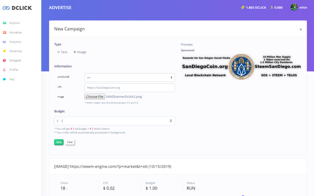Click the DCLICK logo text
This screenshot has width=314, height=196.
(22, 8)
